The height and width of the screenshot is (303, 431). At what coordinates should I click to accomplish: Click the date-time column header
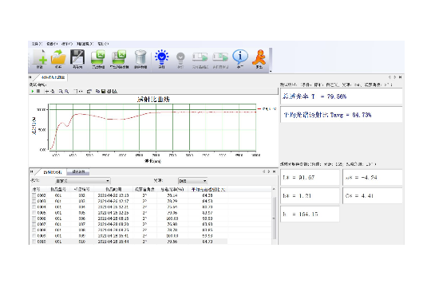(x=113, y=189)
